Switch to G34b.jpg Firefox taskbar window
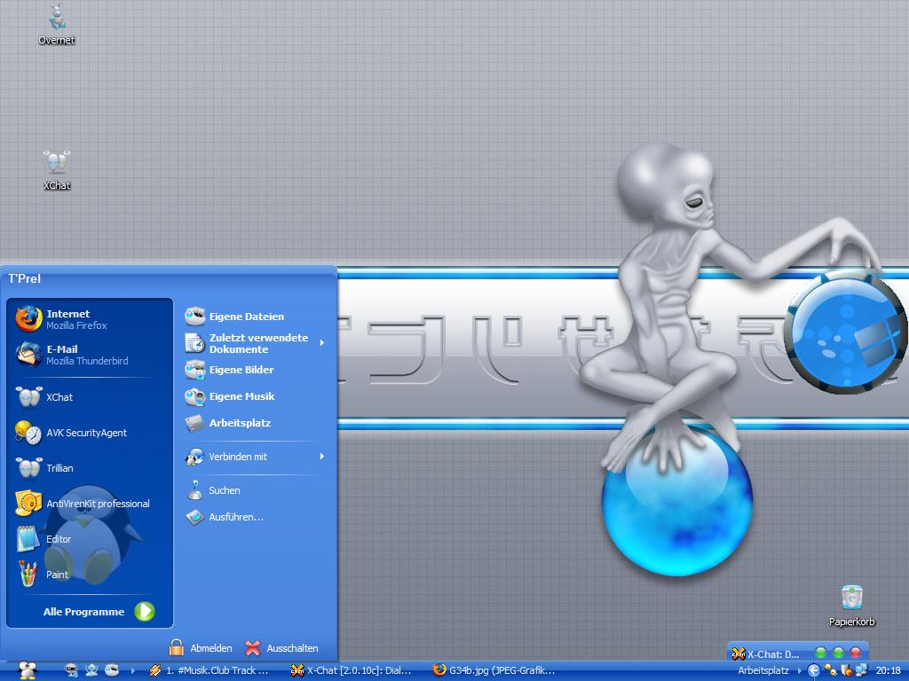The image size is (909, 681). (x=494, y=670)
